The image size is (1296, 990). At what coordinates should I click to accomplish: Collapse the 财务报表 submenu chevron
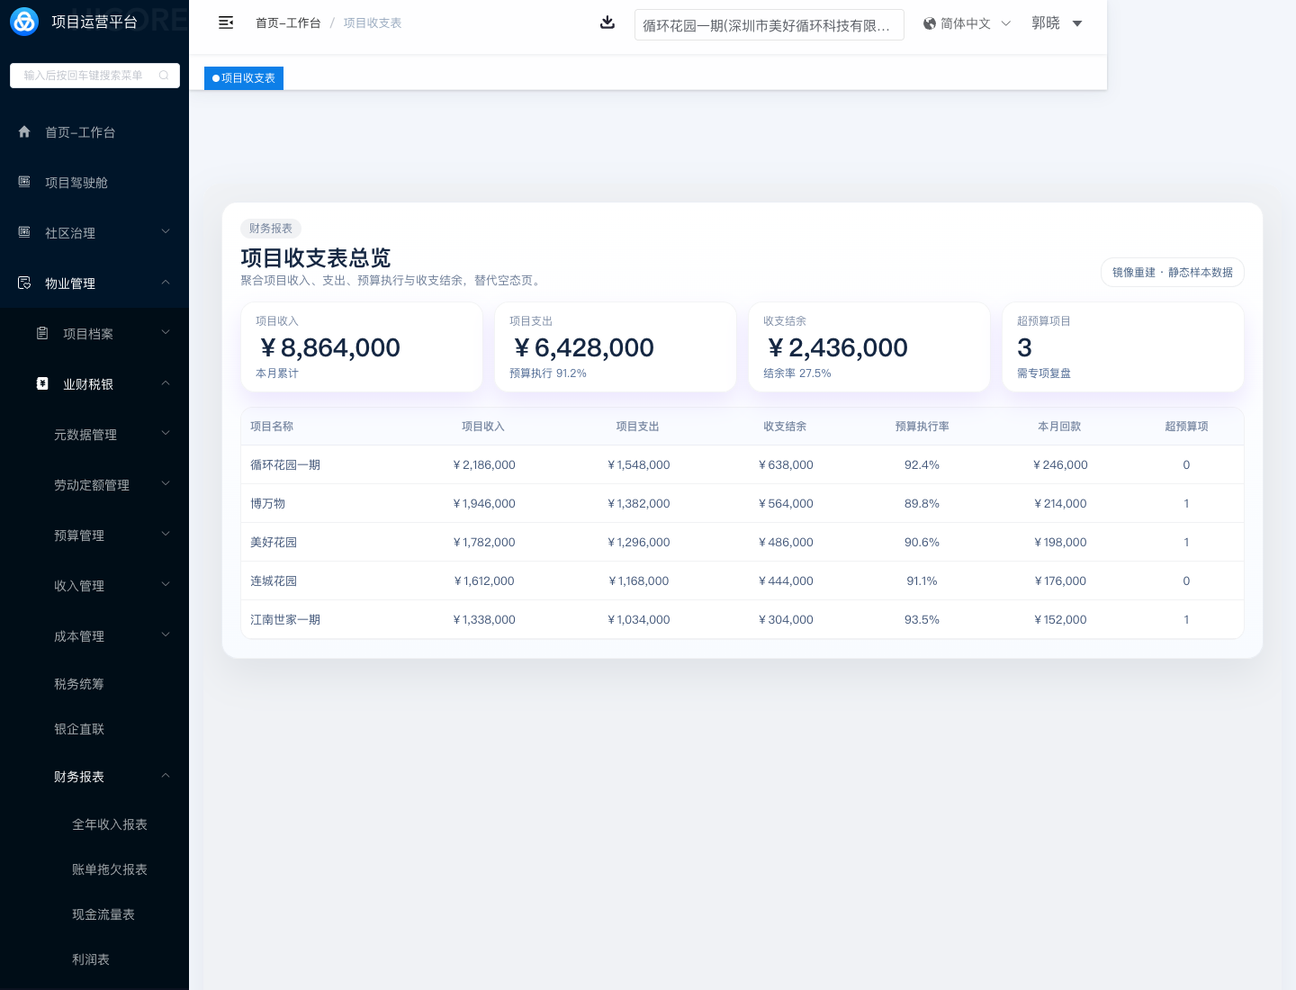click(x=166, y=776)
